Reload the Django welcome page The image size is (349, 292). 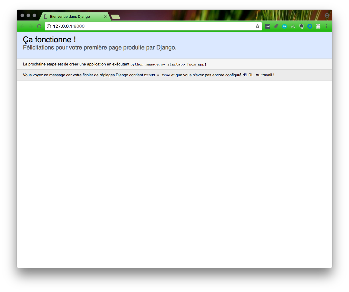click(39, 26)
